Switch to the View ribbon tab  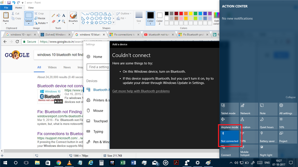[x=31, y=8]
